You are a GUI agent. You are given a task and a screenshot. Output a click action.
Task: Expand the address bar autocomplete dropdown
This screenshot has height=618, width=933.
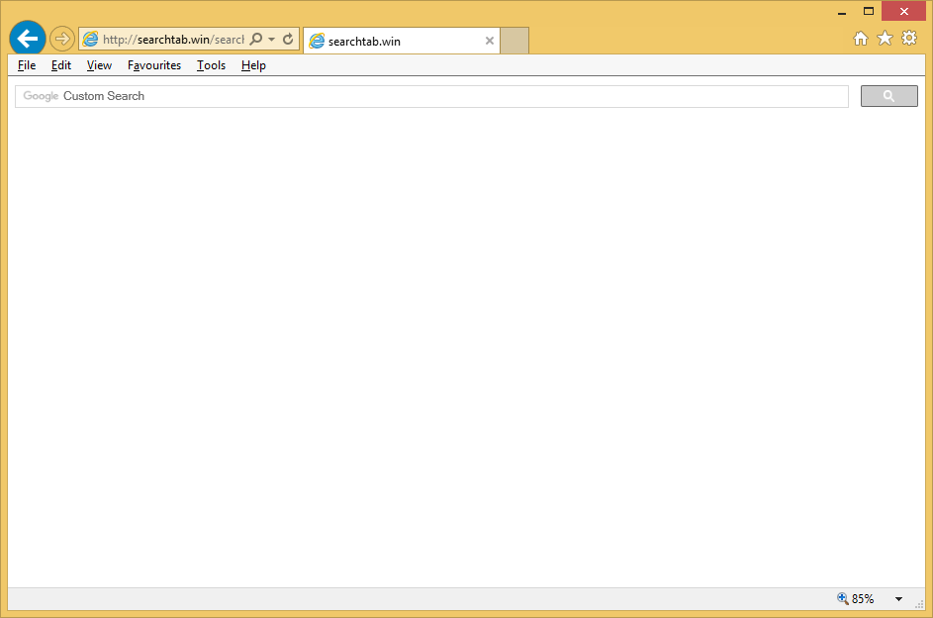click(272, 40)
